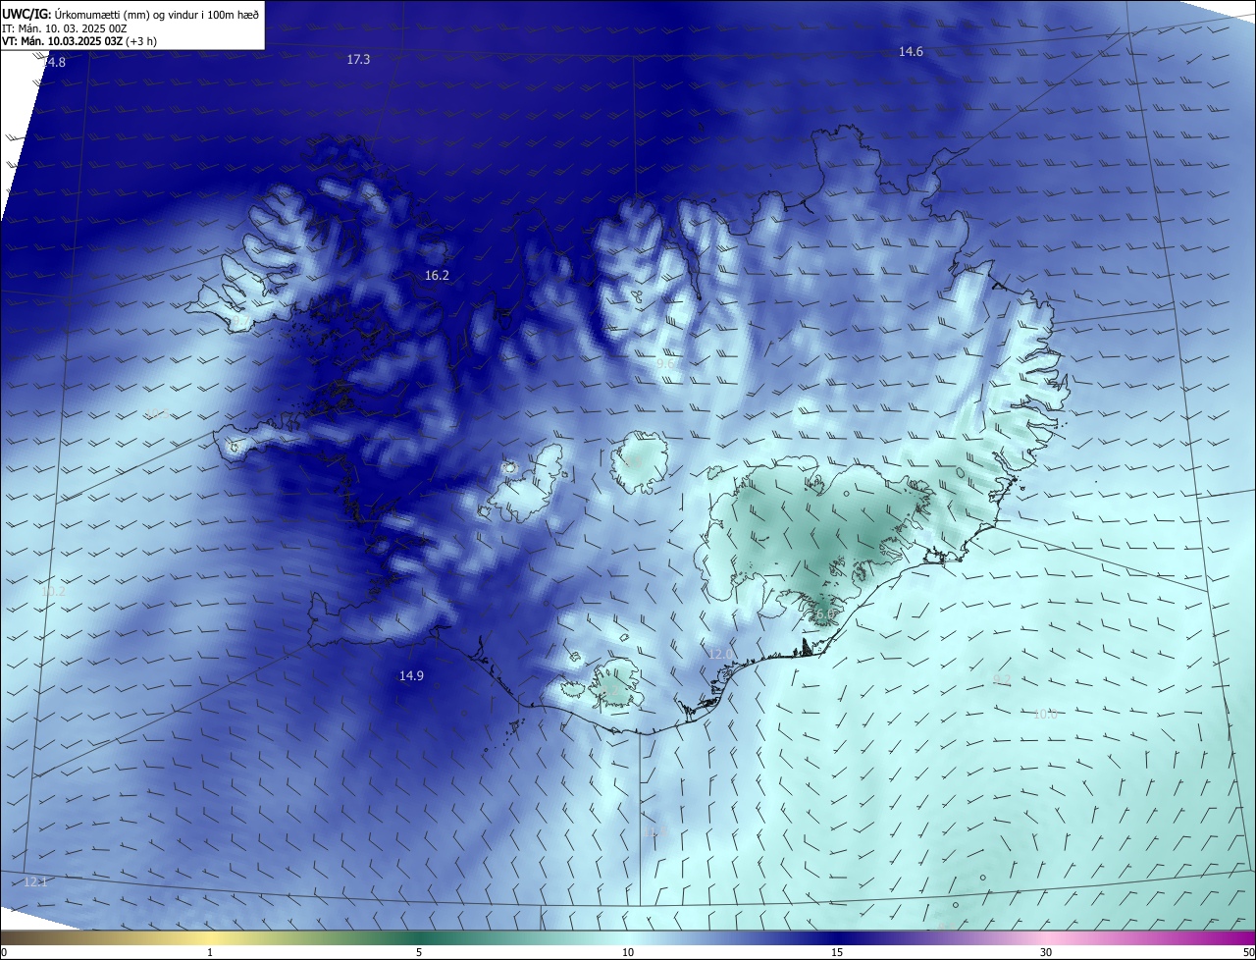Click the 14.9 value label on the map

(411, 676)
